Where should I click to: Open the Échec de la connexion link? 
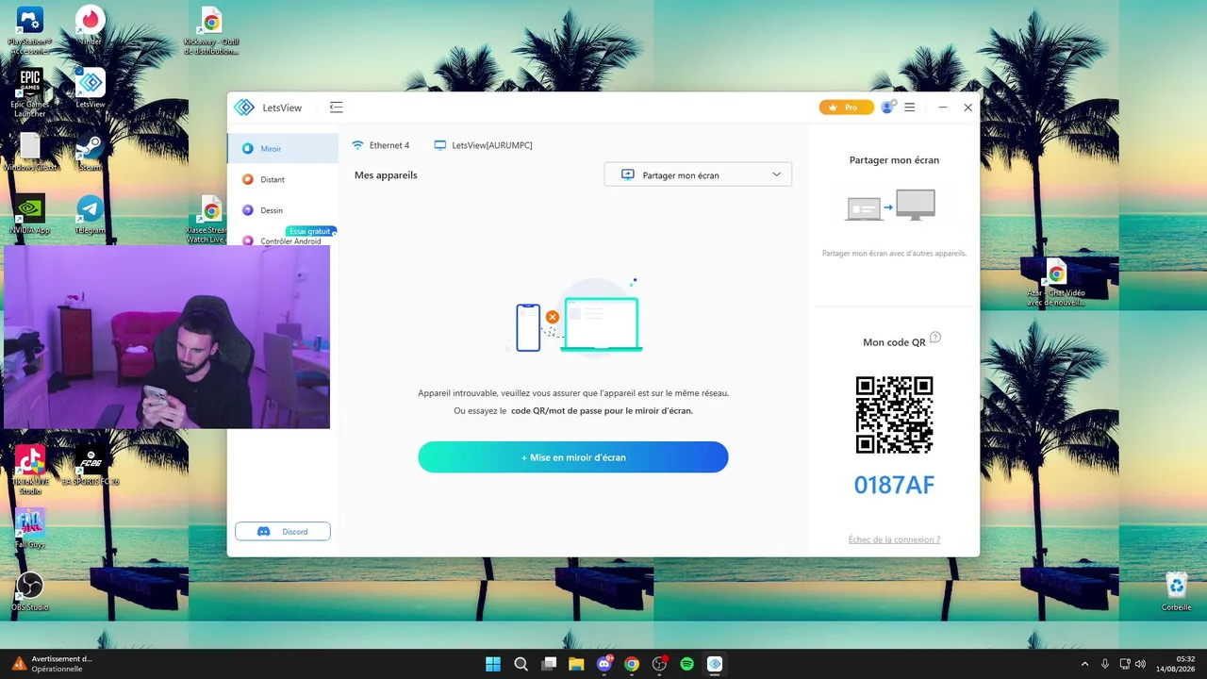pyautogui.click(x=894, y=539)
